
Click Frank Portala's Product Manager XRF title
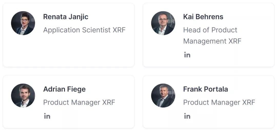pos(219,102)
